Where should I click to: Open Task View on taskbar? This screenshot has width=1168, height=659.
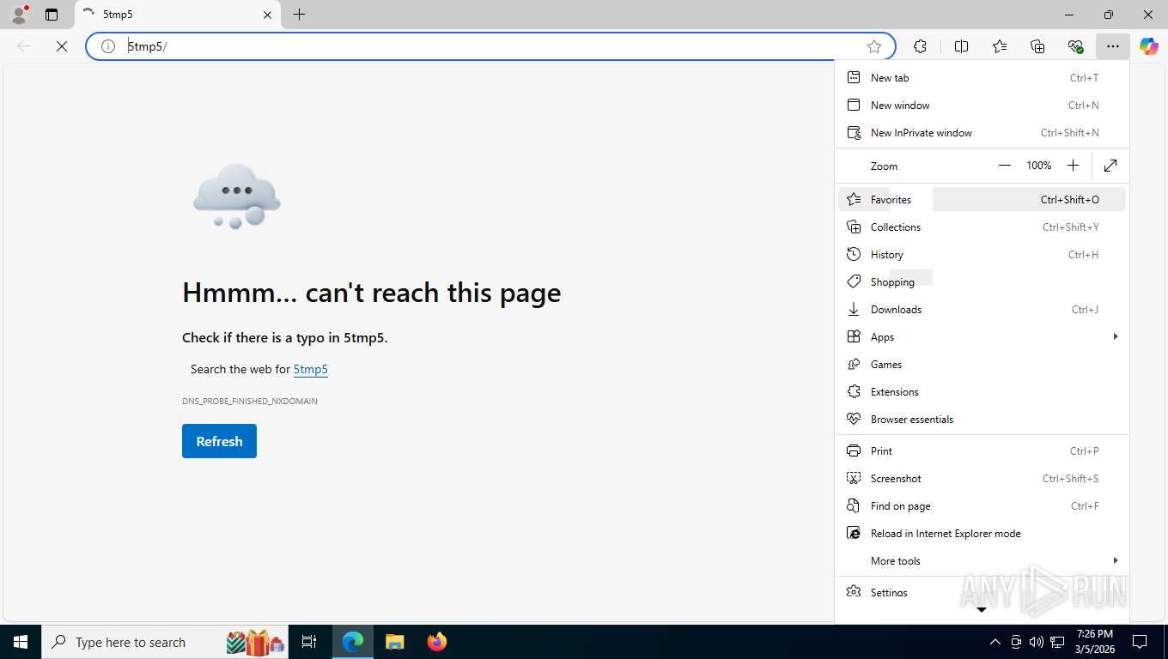point(309,642)
